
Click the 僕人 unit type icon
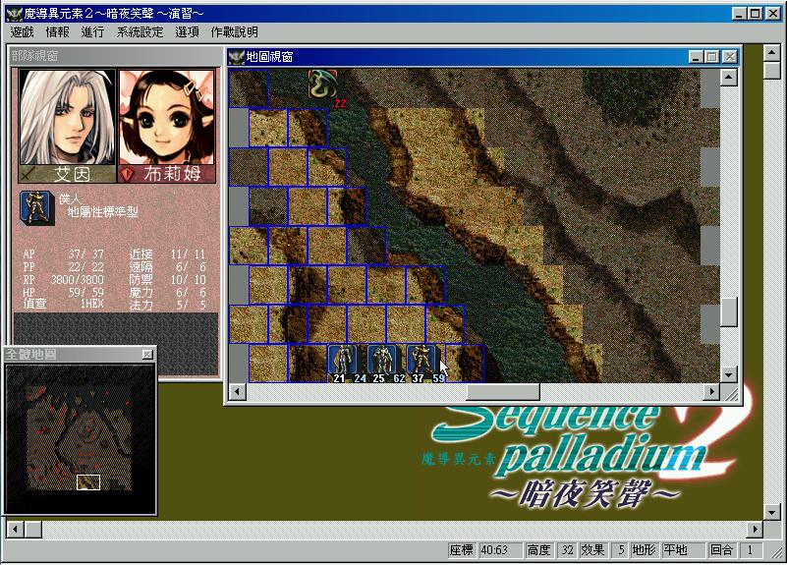(36, 207)
